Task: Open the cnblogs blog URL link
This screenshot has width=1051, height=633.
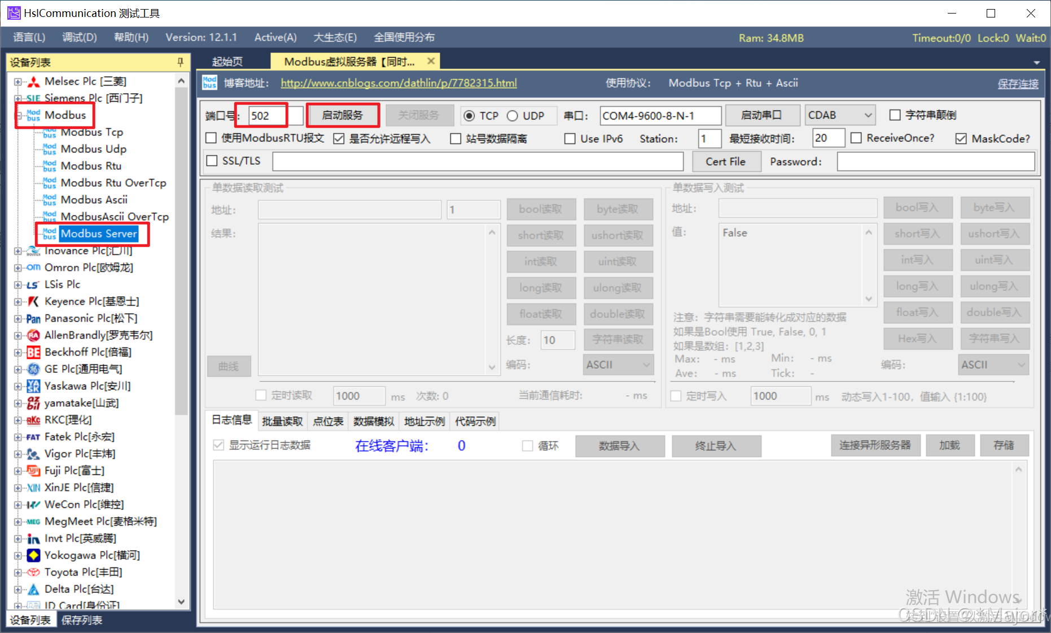Action: pos(398,82)
